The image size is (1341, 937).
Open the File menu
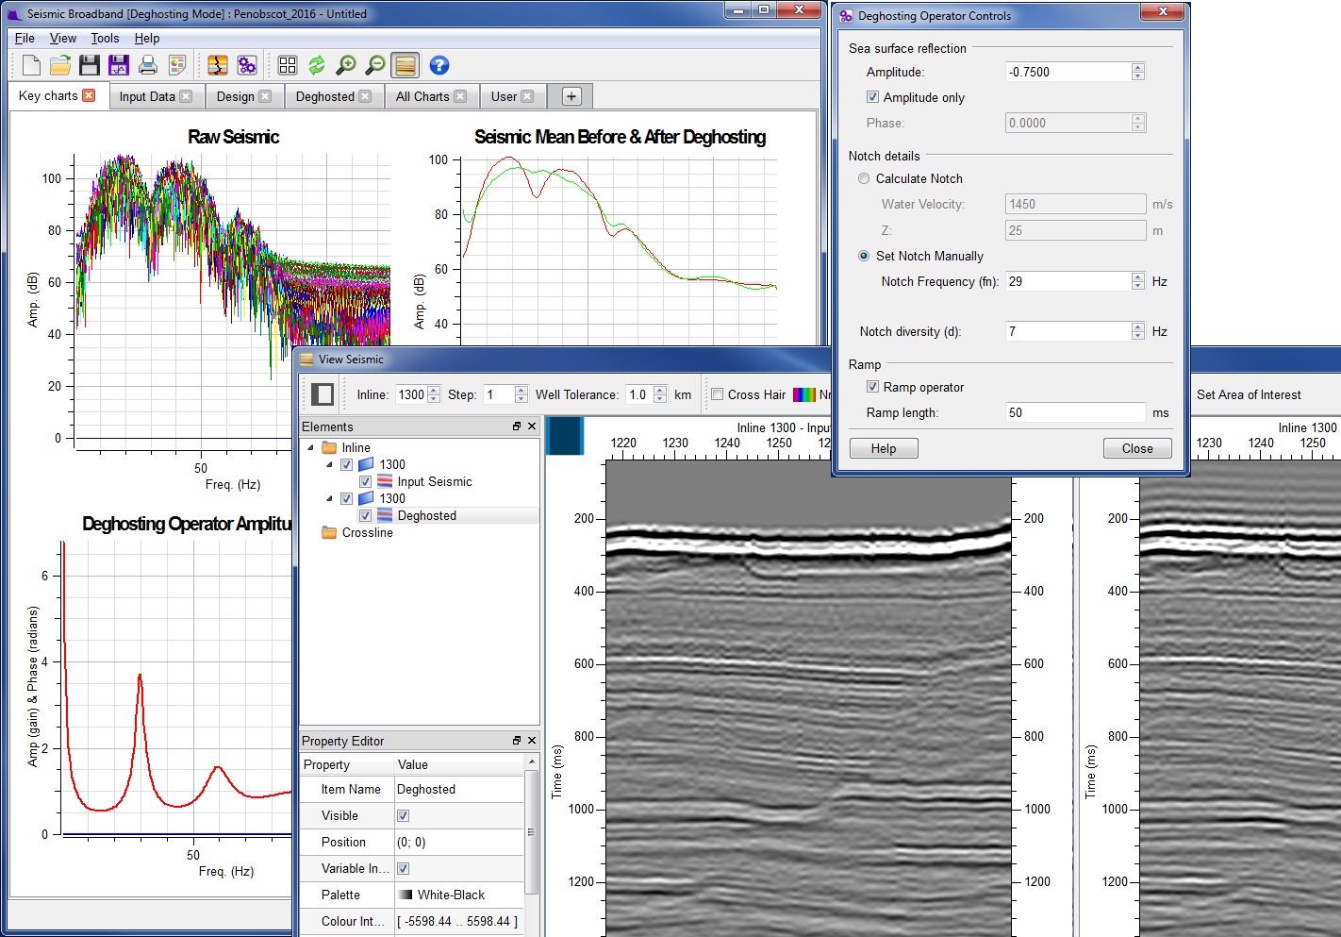[25, 38]
